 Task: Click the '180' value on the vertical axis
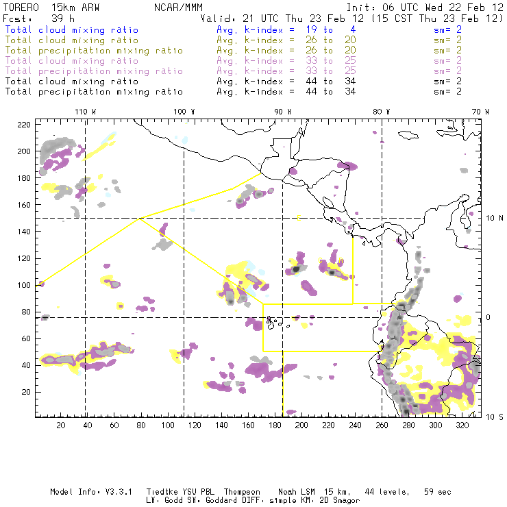[x=24, y=178]
